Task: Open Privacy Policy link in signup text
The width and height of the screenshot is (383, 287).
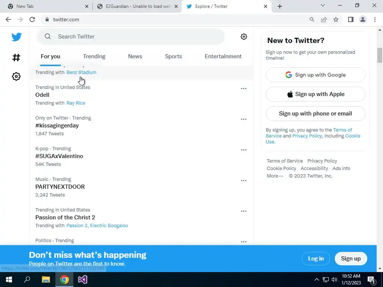Action: tap(307, 136)
